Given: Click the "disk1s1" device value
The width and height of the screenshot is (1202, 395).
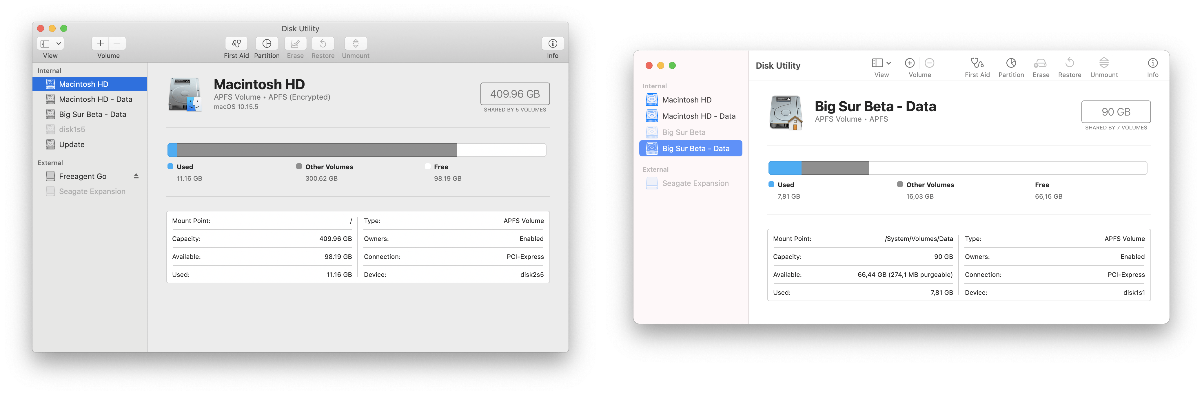Looking at the screenshot, I should 1134,293.
